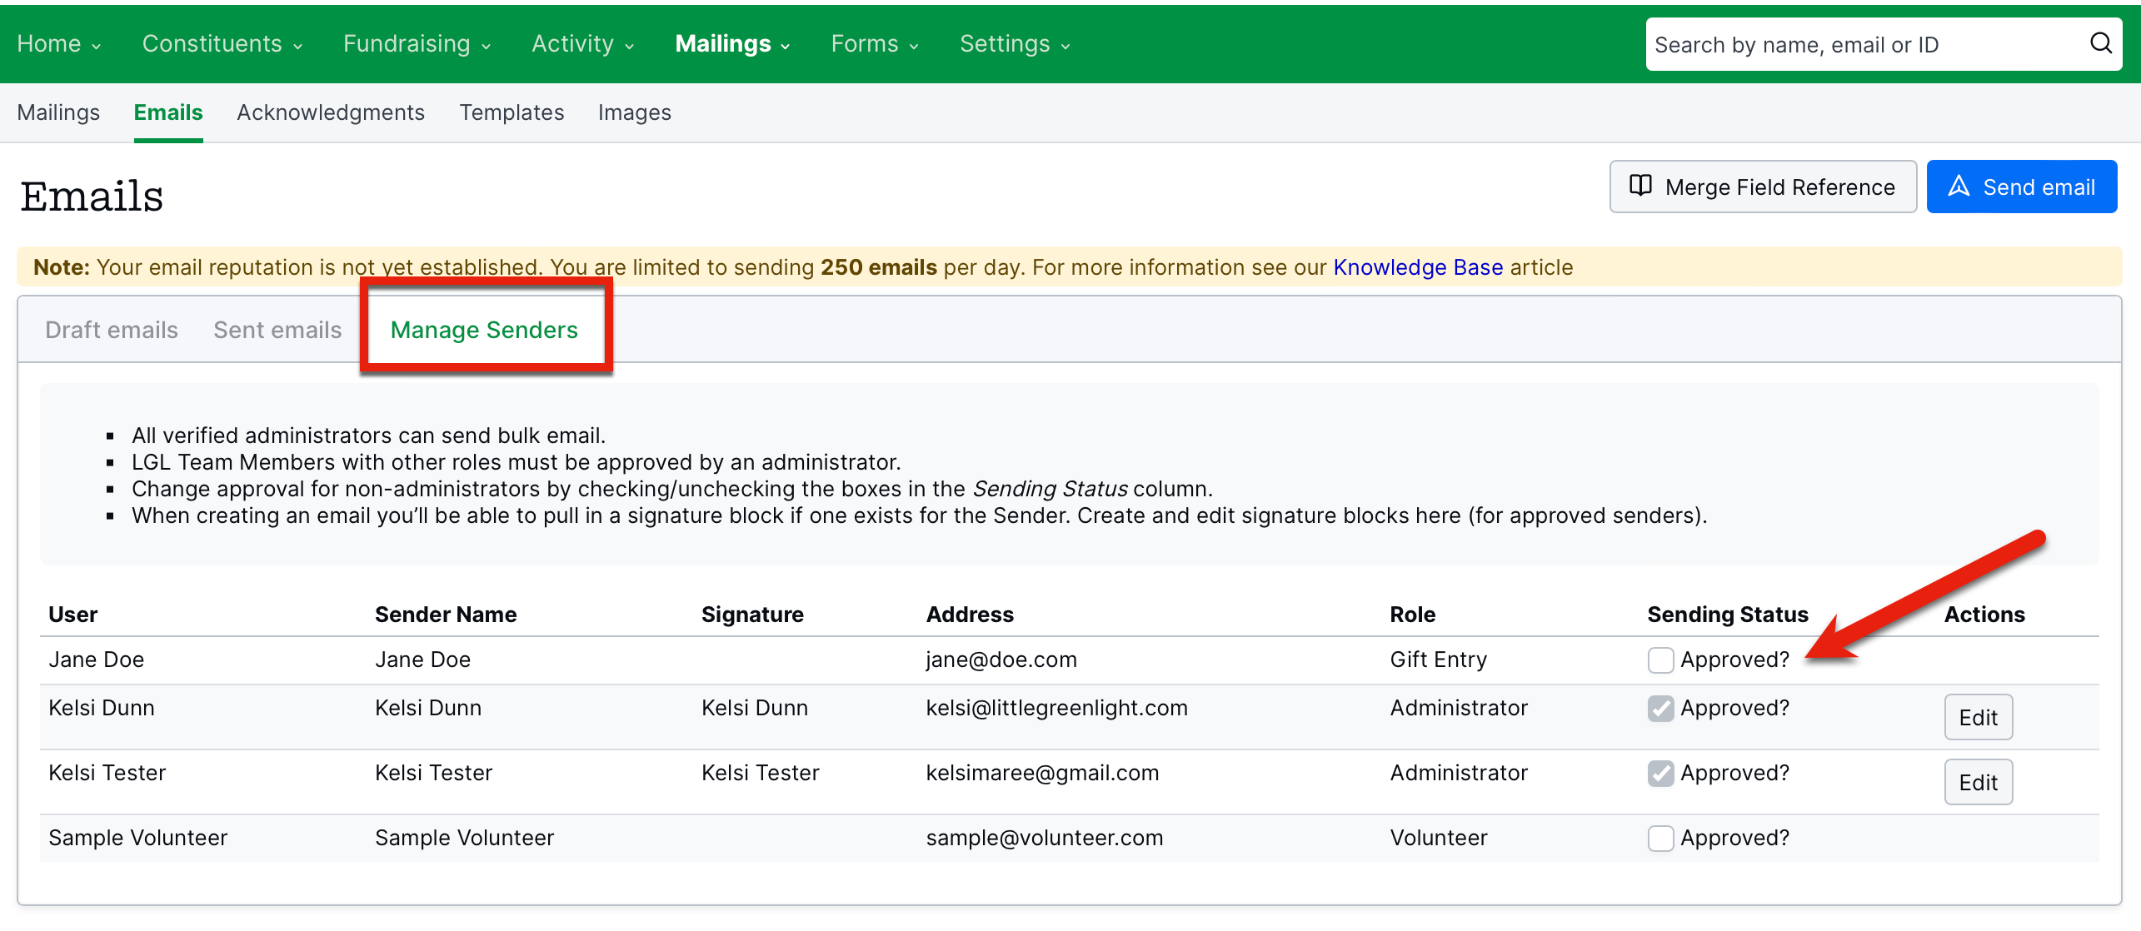Image resolution: width=2141 pixels, height=931 pixels.
Task: Open the Knowledge Base article link
Action: click(1418, 267)
